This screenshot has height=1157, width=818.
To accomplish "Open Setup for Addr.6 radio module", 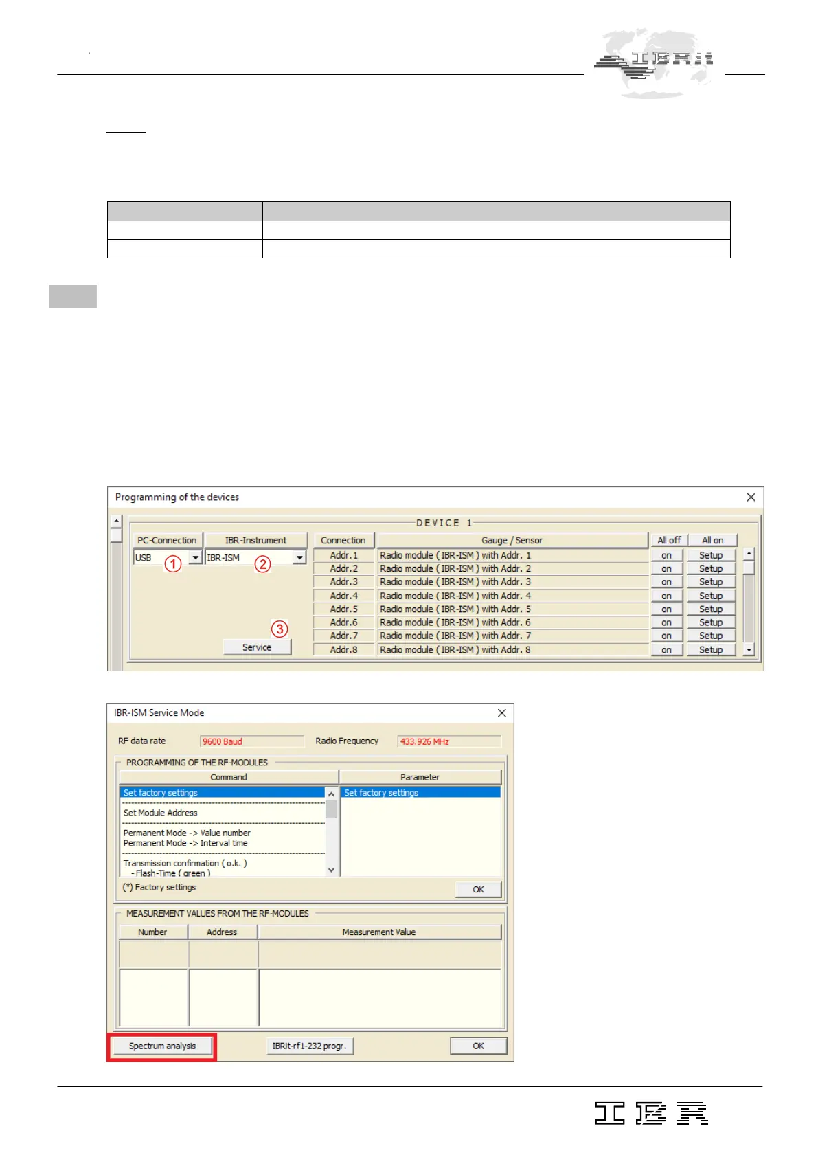I will pos(711,622).
